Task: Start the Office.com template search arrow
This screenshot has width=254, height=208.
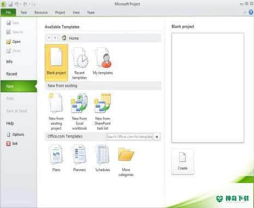Action: point(156,137)
